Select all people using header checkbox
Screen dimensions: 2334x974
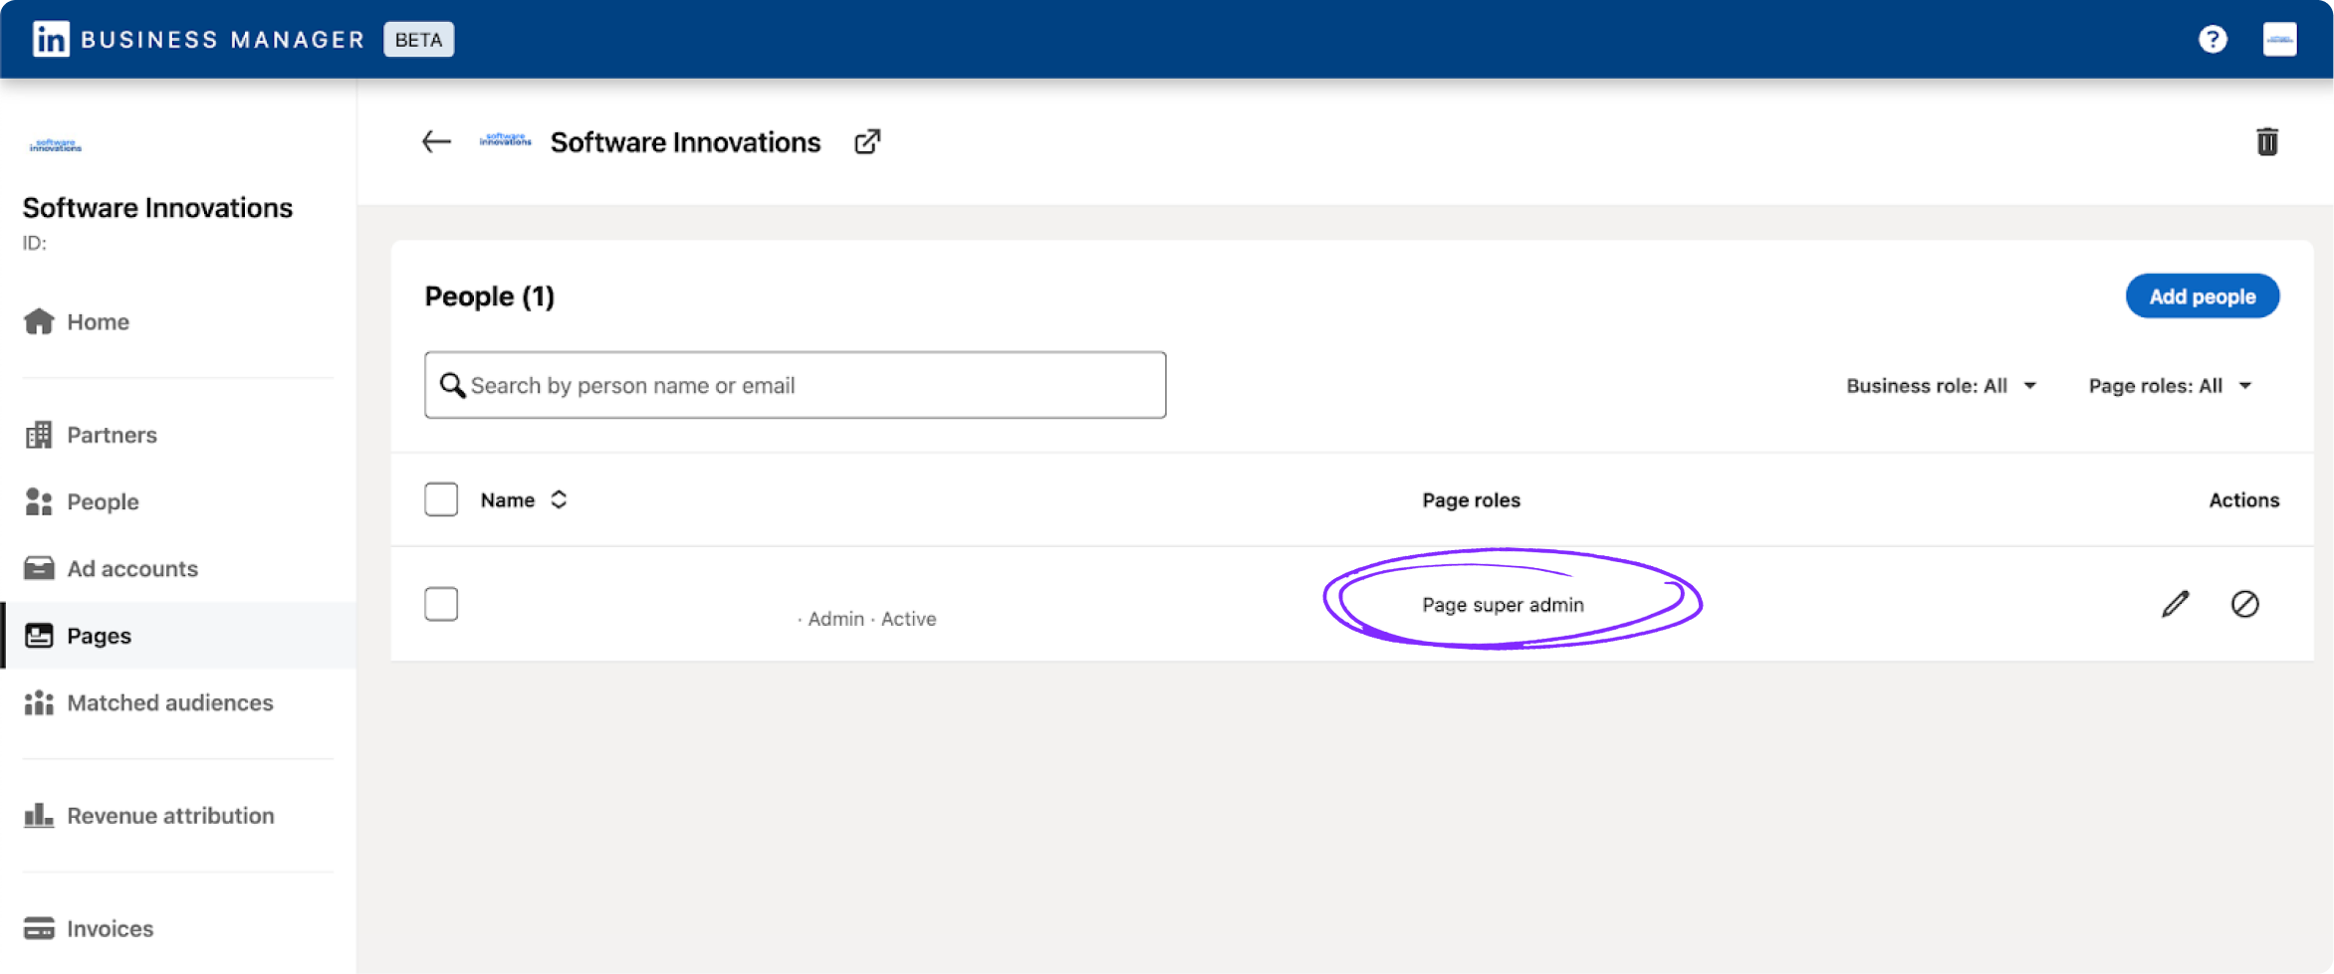[x=441, y=498]
